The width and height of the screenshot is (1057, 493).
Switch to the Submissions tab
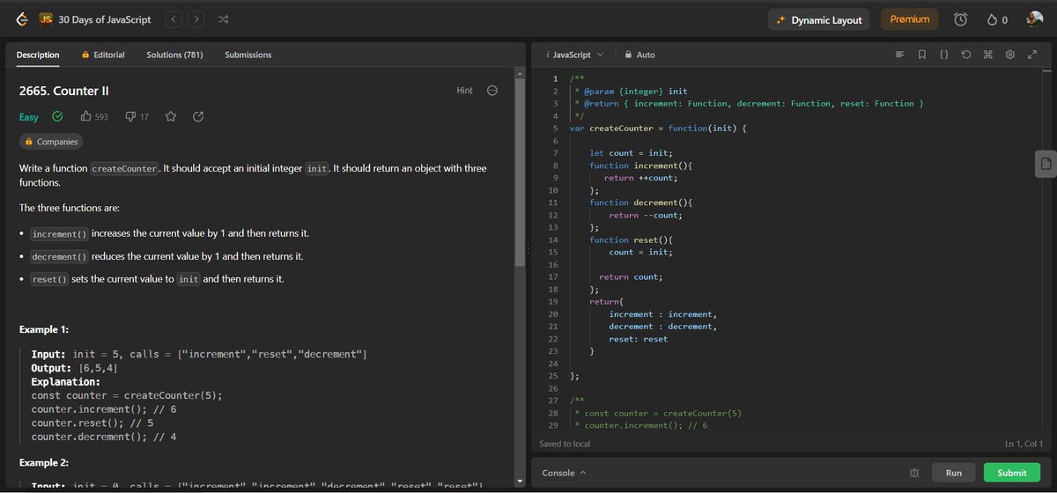tap(248, 55)
